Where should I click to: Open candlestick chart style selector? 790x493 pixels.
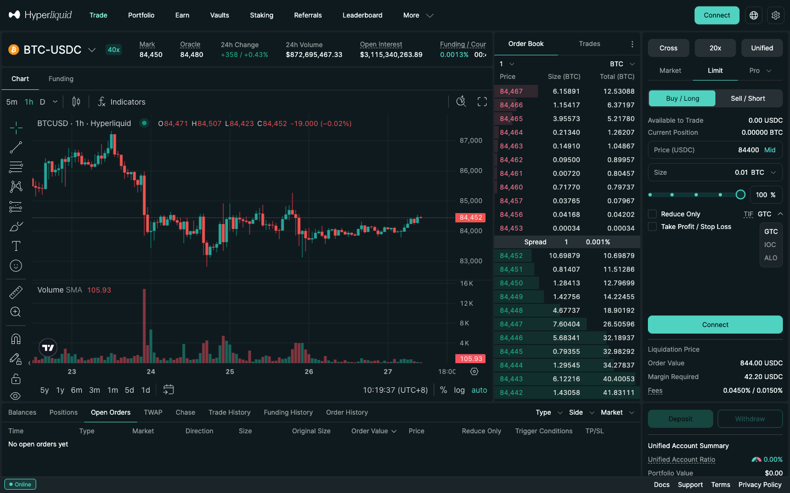point(76,102)
